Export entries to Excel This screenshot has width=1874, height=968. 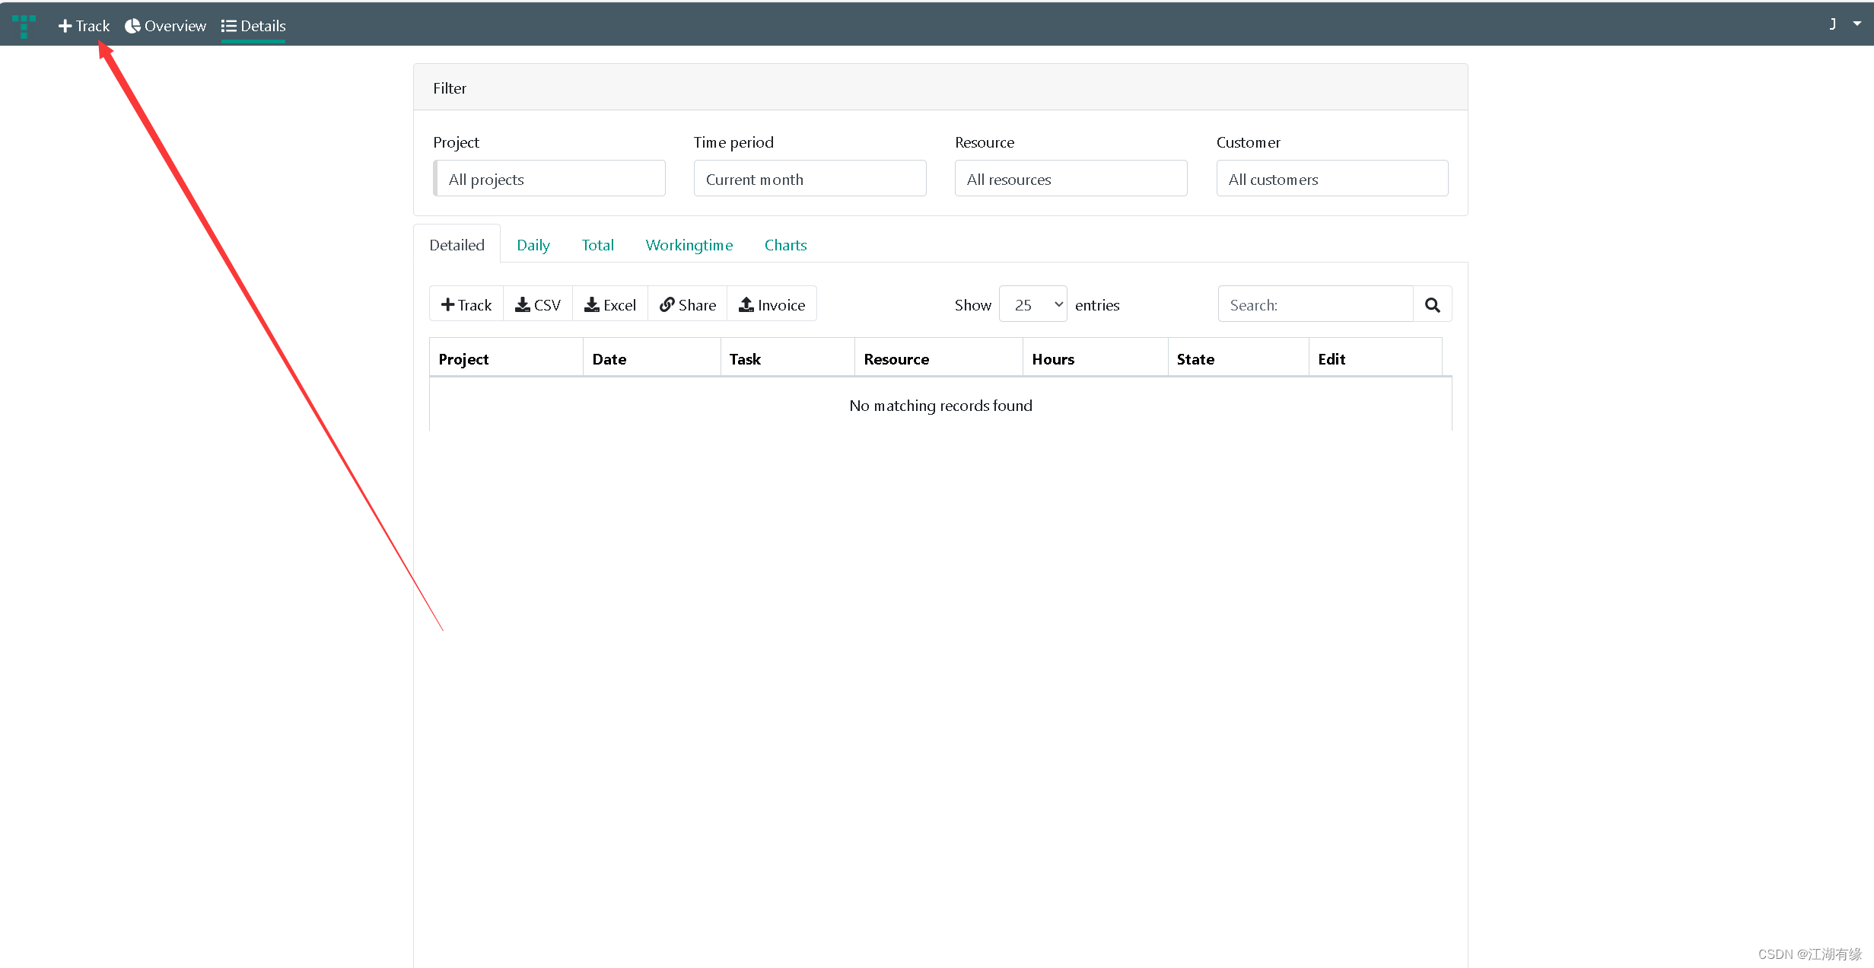click(x=610, y=304)
